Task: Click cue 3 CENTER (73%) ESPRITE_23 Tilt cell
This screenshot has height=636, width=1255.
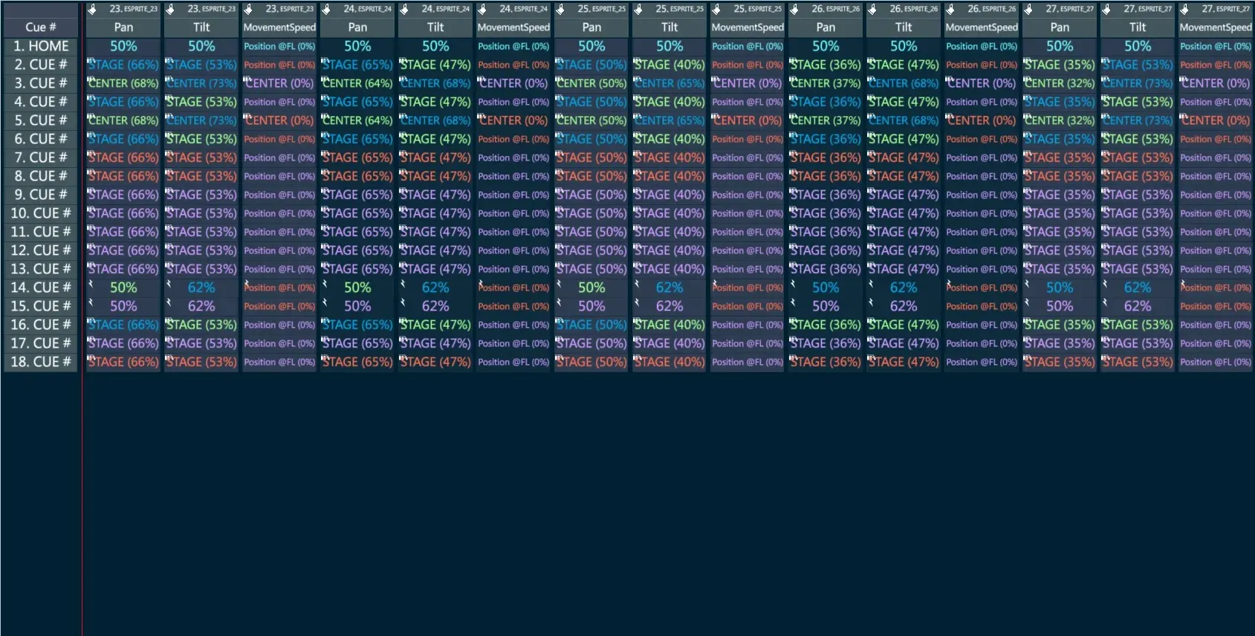Action: tap(201, 83)
